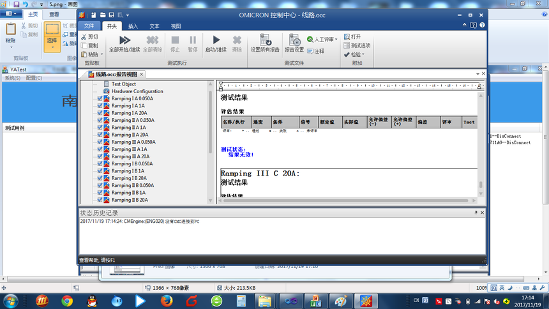Click the Start All/Continue (全部开始/继续) icon
The image size is (549, 309).
[x=124, y=40]
